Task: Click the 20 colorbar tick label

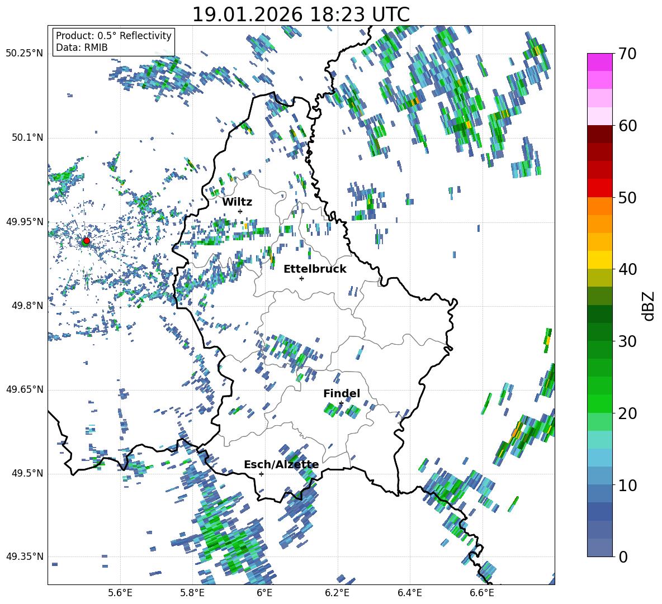Action: coord(627,413)
